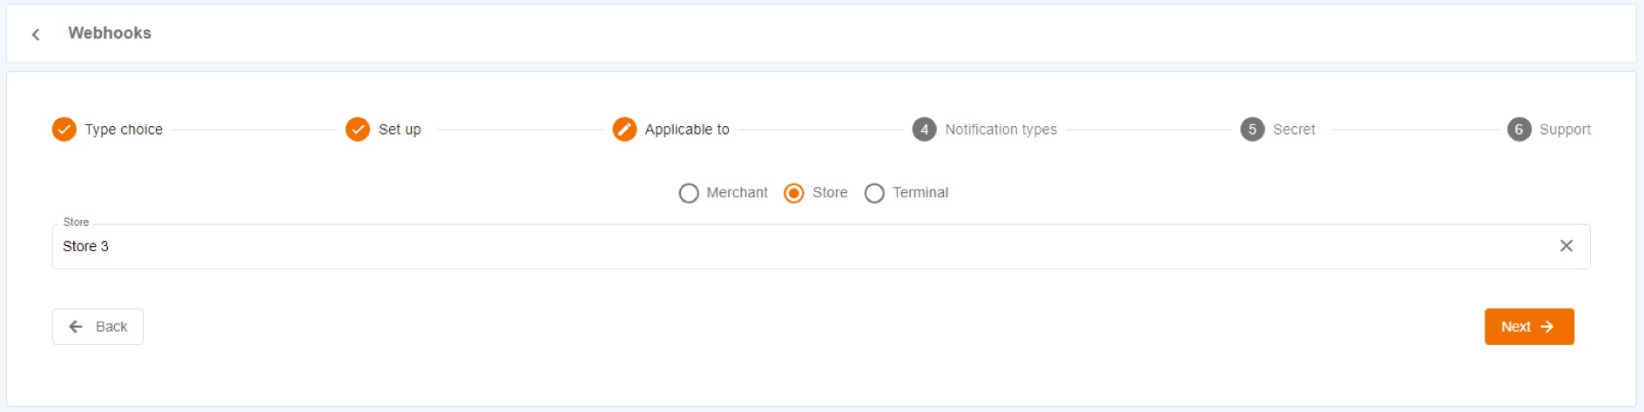This screenshot has height=412, width=1644.
Task: Click step 6 circle icon
Action: 1519,130
